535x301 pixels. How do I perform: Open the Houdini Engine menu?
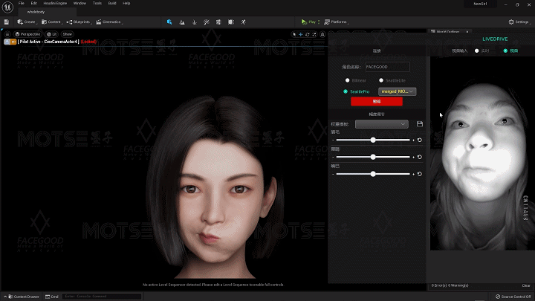pos(53,4)
